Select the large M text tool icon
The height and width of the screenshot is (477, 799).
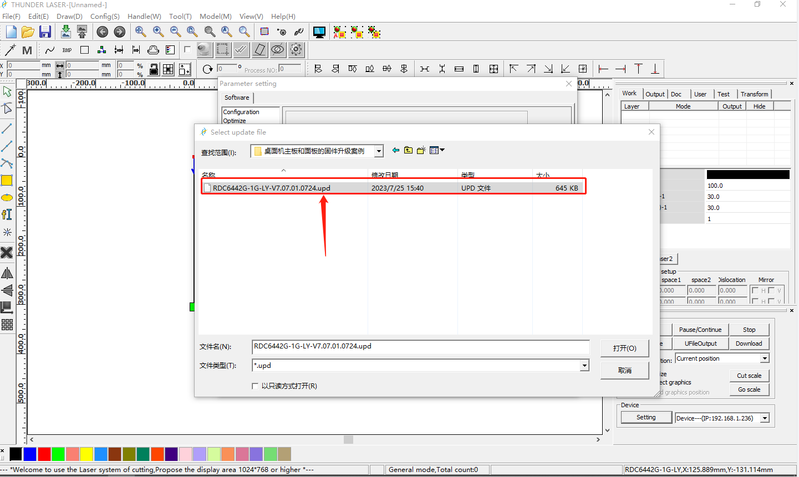[27, 50]
